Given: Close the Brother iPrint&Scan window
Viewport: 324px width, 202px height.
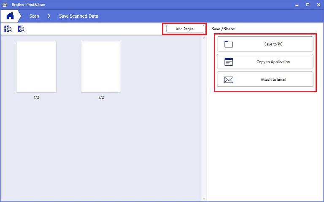Looking at the screenshot, I should click(319, 5).
